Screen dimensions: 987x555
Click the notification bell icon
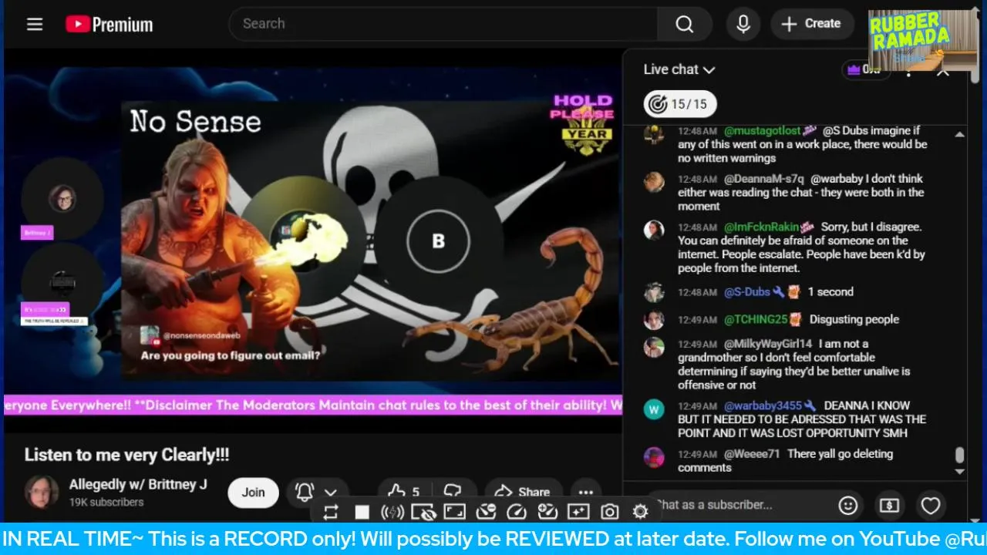(305, 492)
